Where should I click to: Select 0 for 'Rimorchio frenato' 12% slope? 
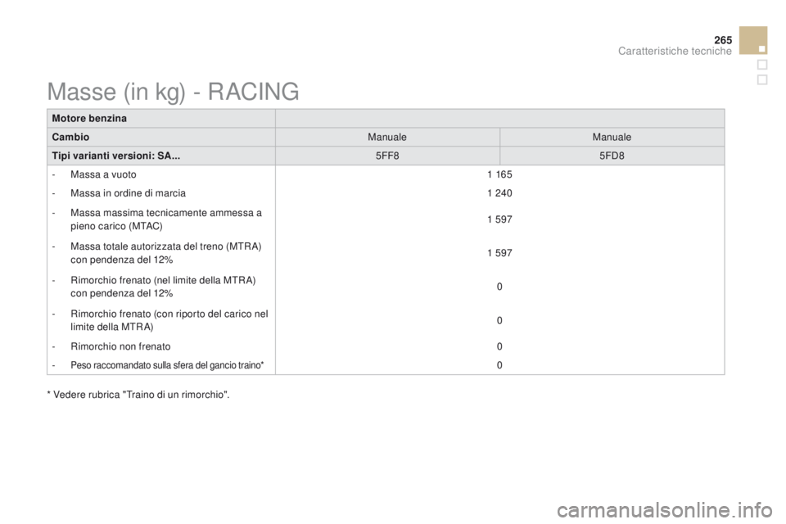[x=499, y=287]
